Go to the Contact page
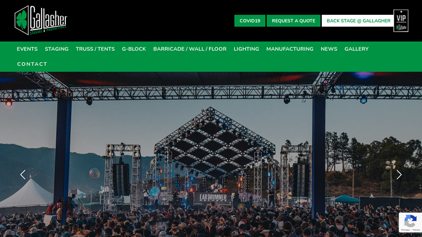This screenshot has height=237, width=422. 32,64
